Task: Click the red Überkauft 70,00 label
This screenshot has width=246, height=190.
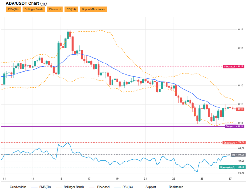Action: point(234,142)
